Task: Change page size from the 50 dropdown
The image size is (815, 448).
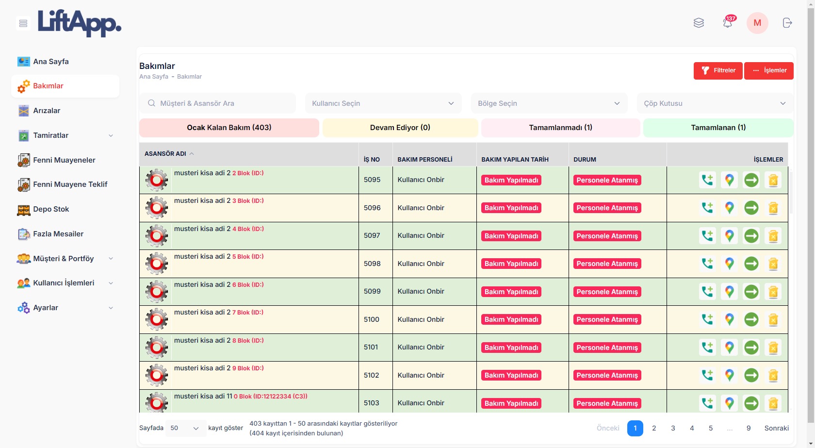Action: 185,428
